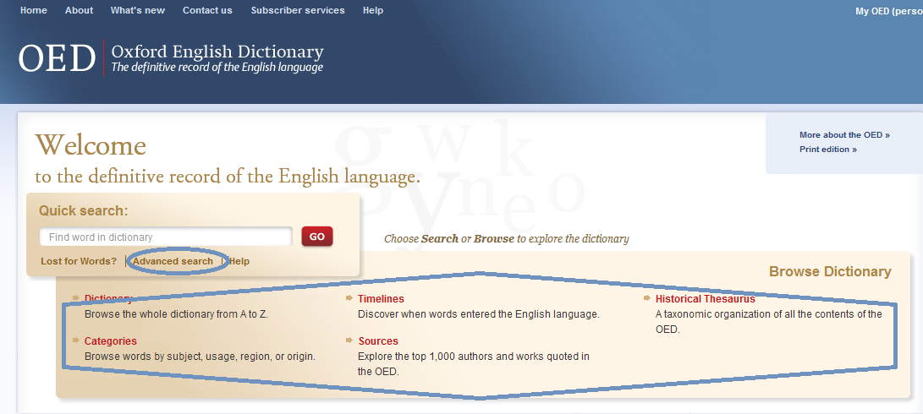Click text 'Discover when words entered the English language.'
Screen dimensions: 923x414
[x=479, y=314]
